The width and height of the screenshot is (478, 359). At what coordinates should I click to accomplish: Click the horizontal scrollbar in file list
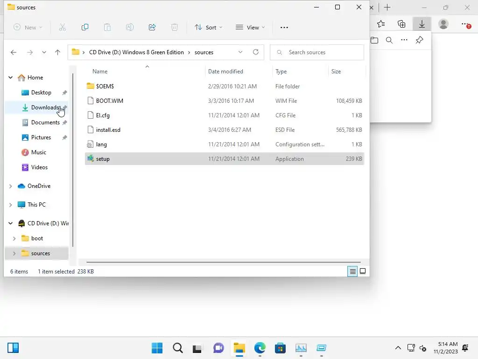[224, 262]
